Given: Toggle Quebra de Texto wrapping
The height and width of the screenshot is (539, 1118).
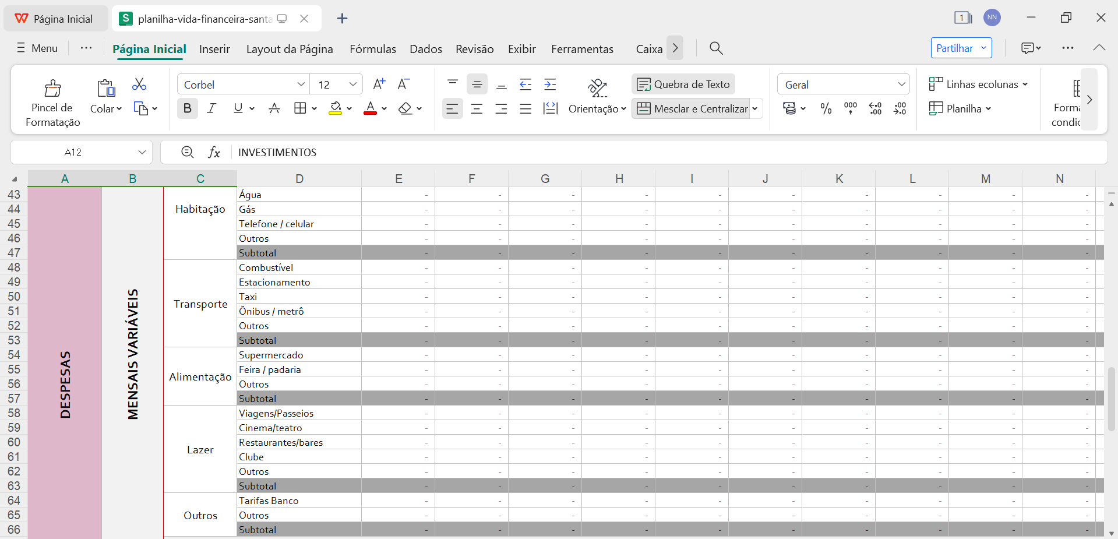Looking at the screenshot, I should 683,84.
